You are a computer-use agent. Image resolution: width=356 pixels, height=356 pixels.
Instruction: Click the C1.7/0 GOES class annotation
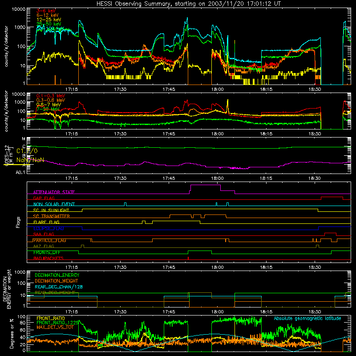point(27,151)
